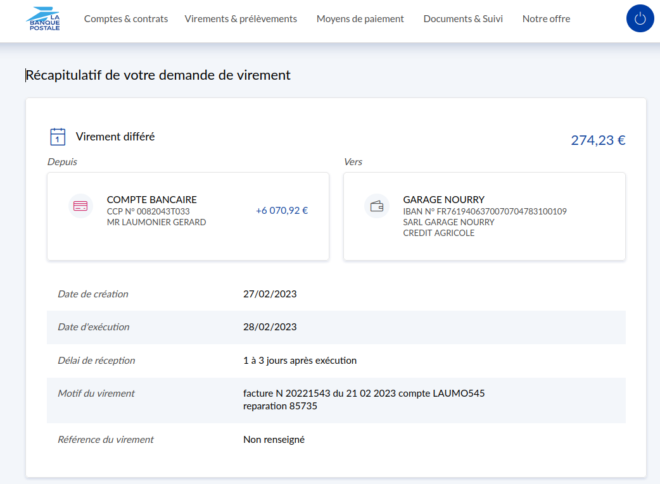Log out using the power button
This screenshot has height=484, width=660.
[640, 18]
